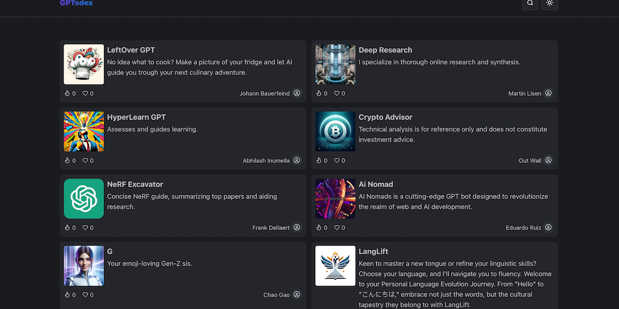Click LangLift "Keen to master a new tongue" description

(x=455, y=284)
